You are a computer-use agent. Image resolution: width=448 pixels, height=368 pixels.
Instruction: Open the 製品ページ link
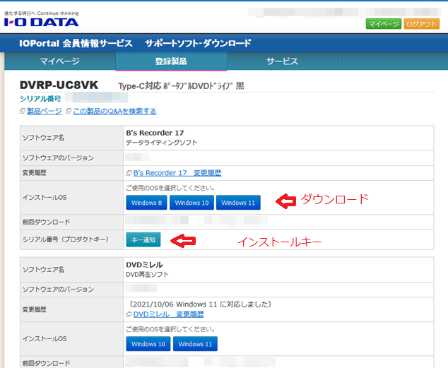(x=45, y=111)
